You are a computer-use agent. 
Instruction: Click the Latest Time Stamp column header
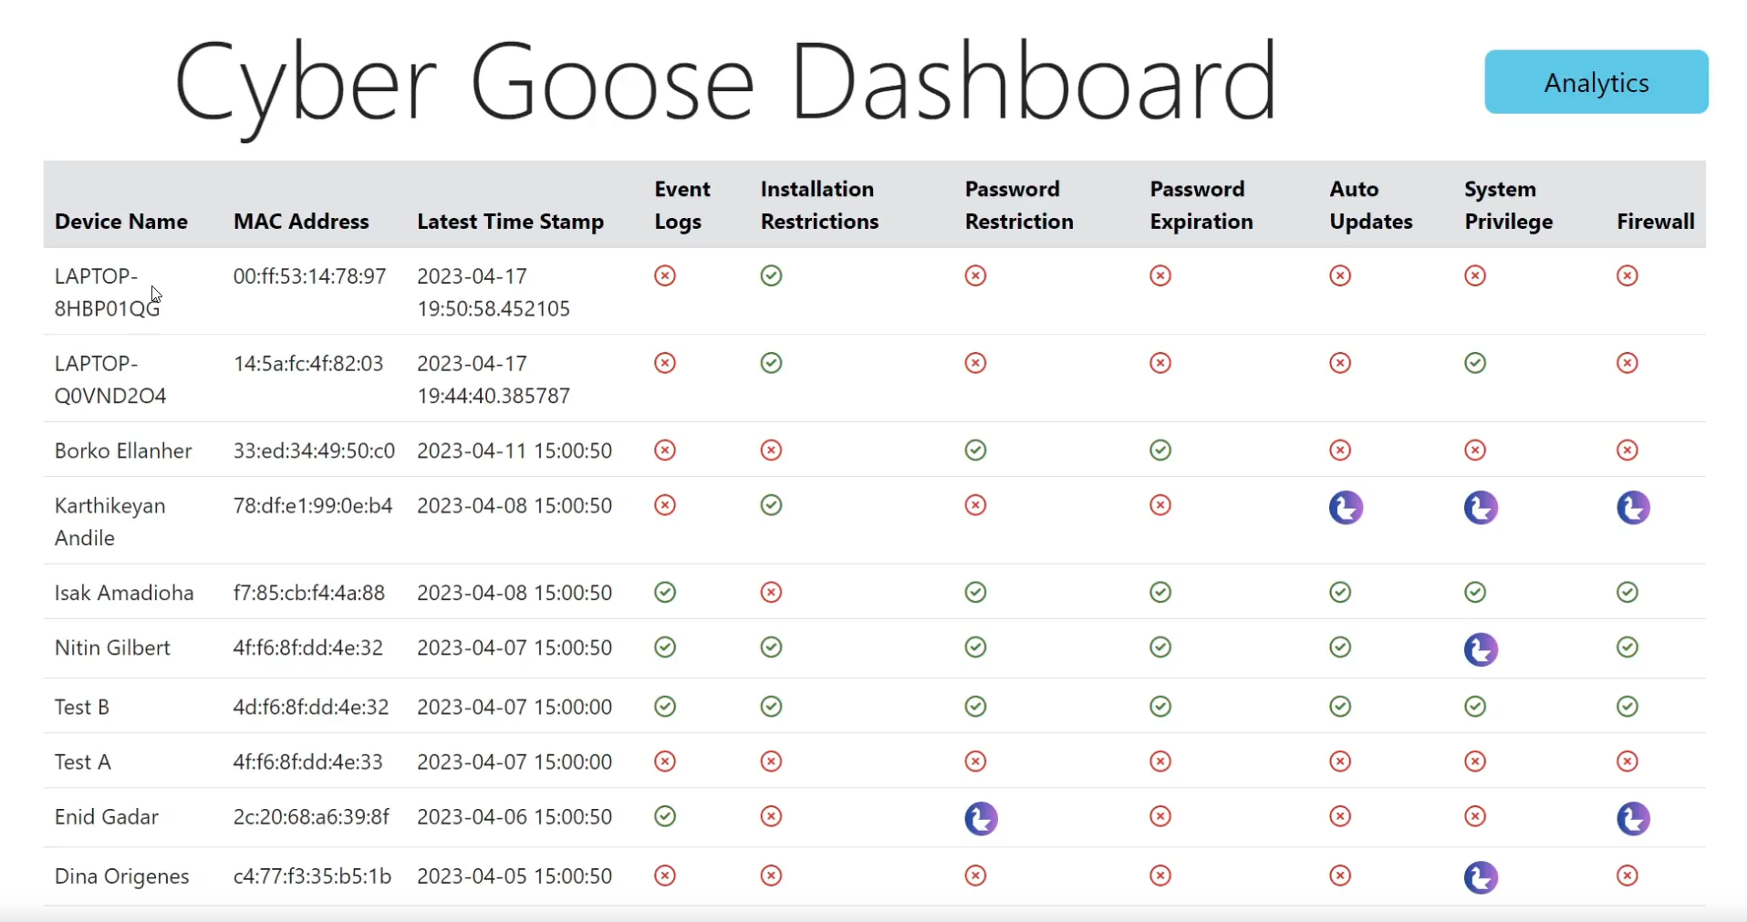[511, 222]
